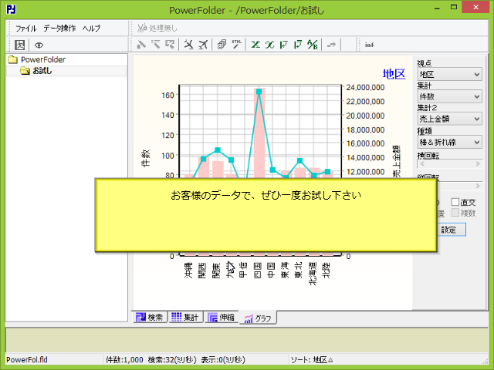
Task: Click the PowerFolder app icon in the title bar
Action: tap(12, 9)
